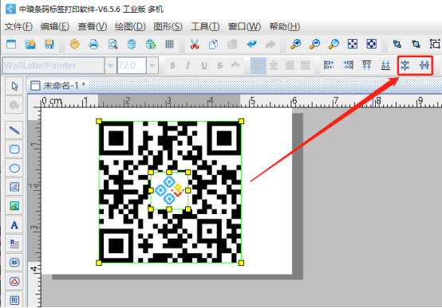This screenshot has width=442, height=308.
Task: Toggle underline formatting U
Action: [x=204, y=65]
